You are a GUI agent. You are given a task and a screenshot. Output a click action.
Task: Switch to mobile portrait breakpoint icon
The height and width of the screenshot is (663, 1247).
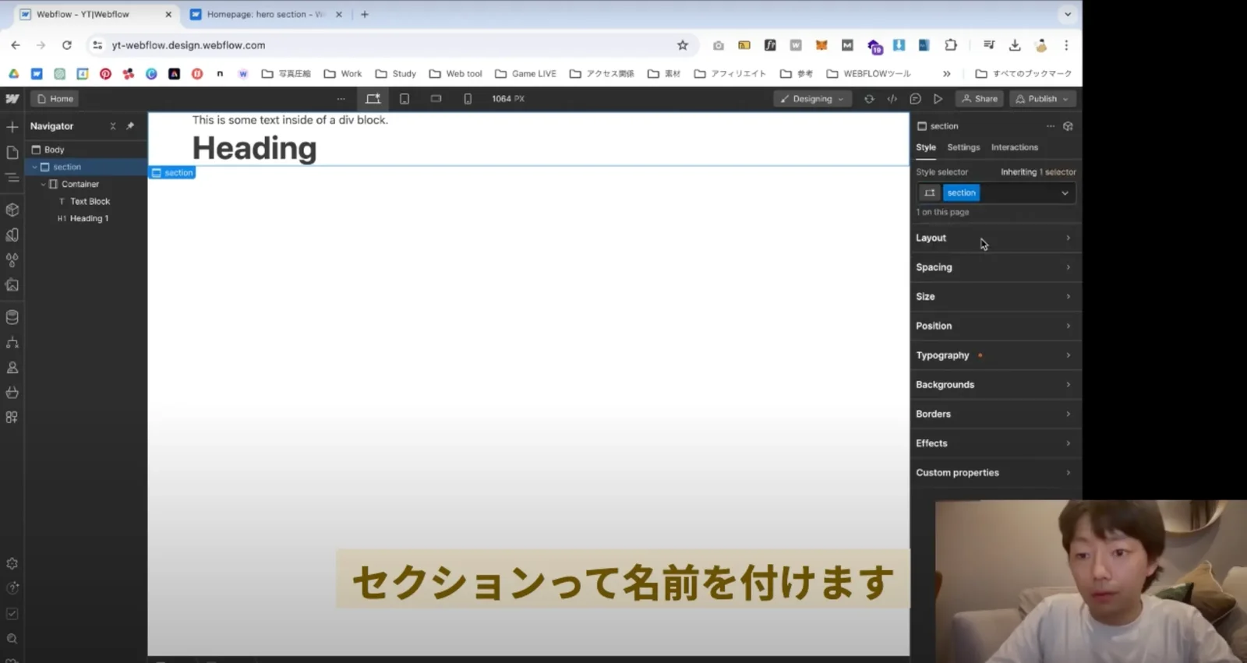coord(468,99)
